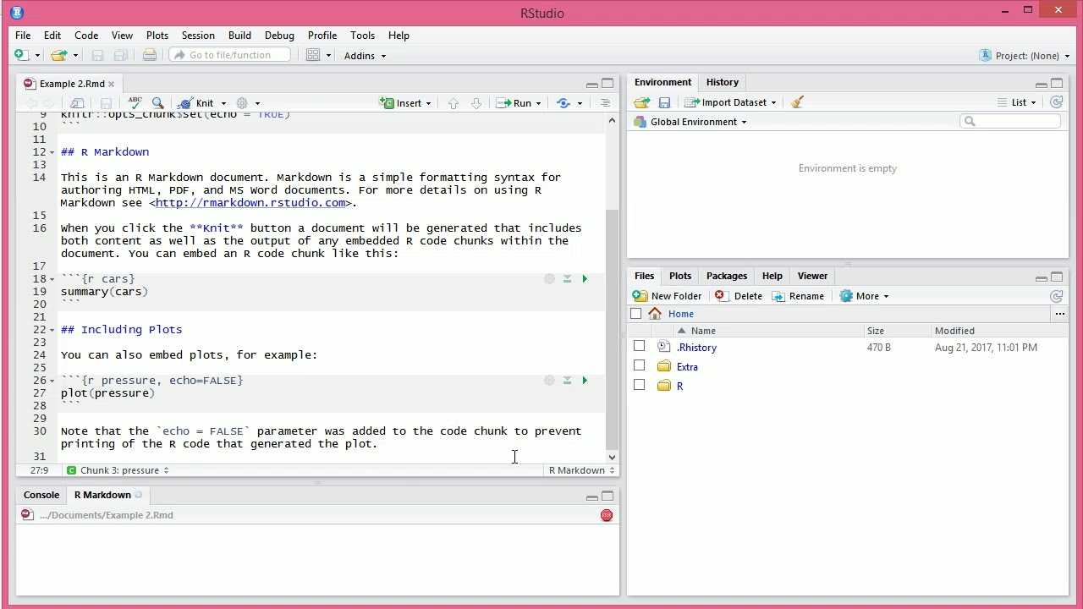The image size is (1083, 609).
Task: Tick the select-all checkbox in the Files pane
Action: click(x=636, y=314)
